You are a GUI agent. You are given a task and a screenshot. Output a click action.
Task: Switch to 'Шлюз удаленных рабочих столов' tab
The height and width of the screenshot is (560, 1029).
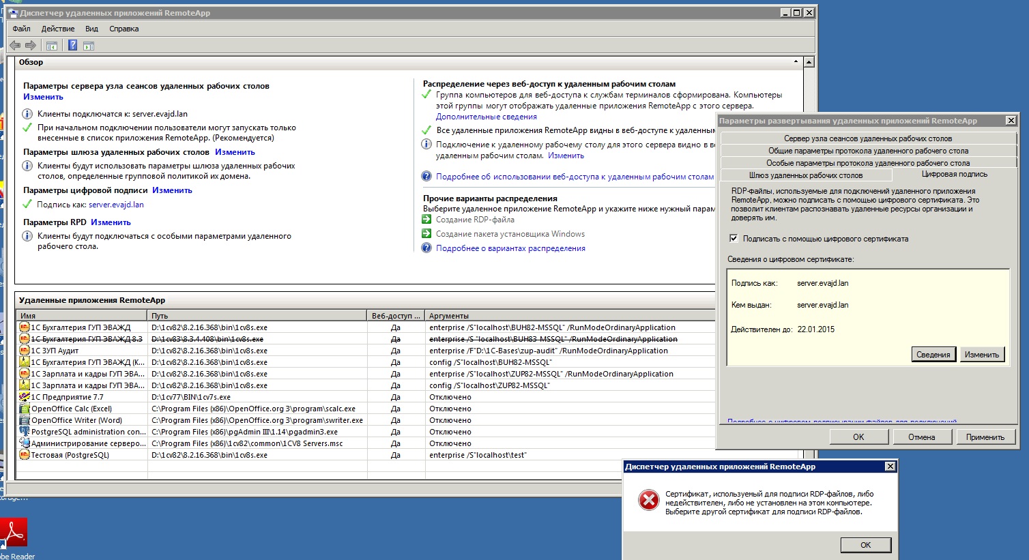click(806, 175)
